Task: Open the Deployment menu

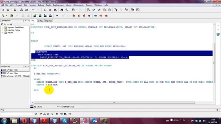Action: [x=58, y=5]
